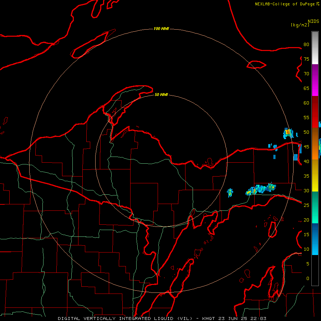Click the 5 value on the VIL scale

tap(308, 264)
